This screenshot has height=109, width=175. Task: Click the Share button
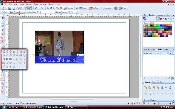coord(122,8)
